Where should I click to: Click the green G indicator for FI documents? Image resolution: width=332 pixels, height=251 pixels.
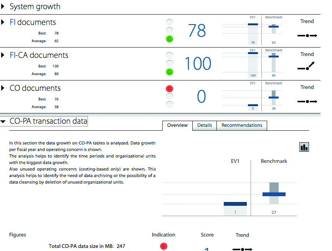169,39
